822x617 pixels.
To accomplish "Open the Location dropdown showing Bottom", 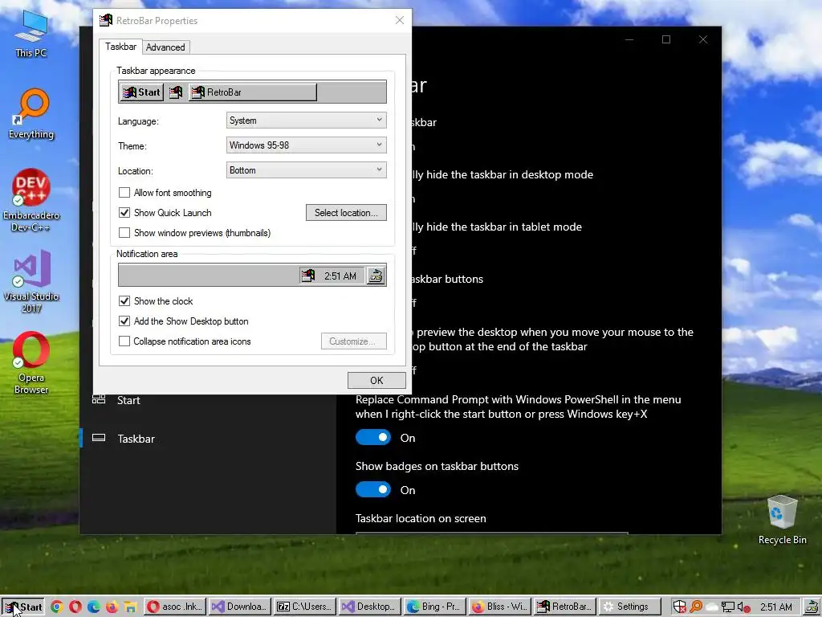I will pyautogui.click(x=307, y=170).
